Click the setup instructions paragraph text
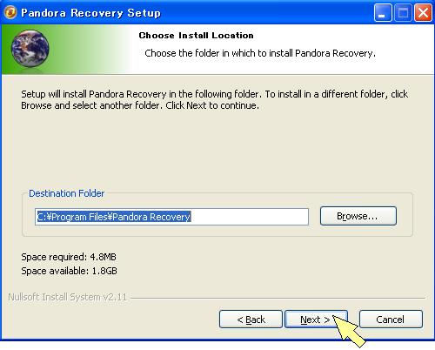The height and width of the screenshot is (350, 435). (215, 100)
